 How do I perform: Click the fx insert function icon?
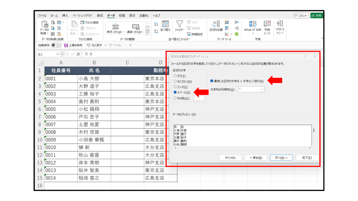(78, 54)
